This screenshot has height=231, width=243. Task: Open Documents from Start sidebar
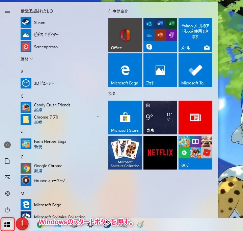point(7,161)
